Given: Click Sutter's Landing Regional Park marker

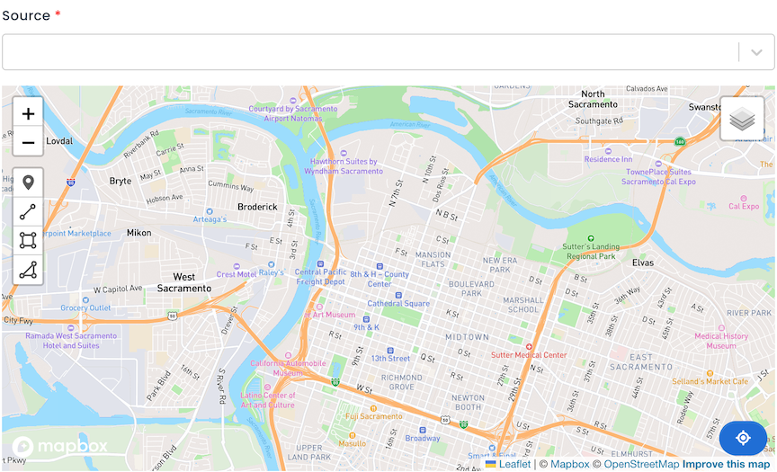Looking at the screenshot, I should pos(591,238).
